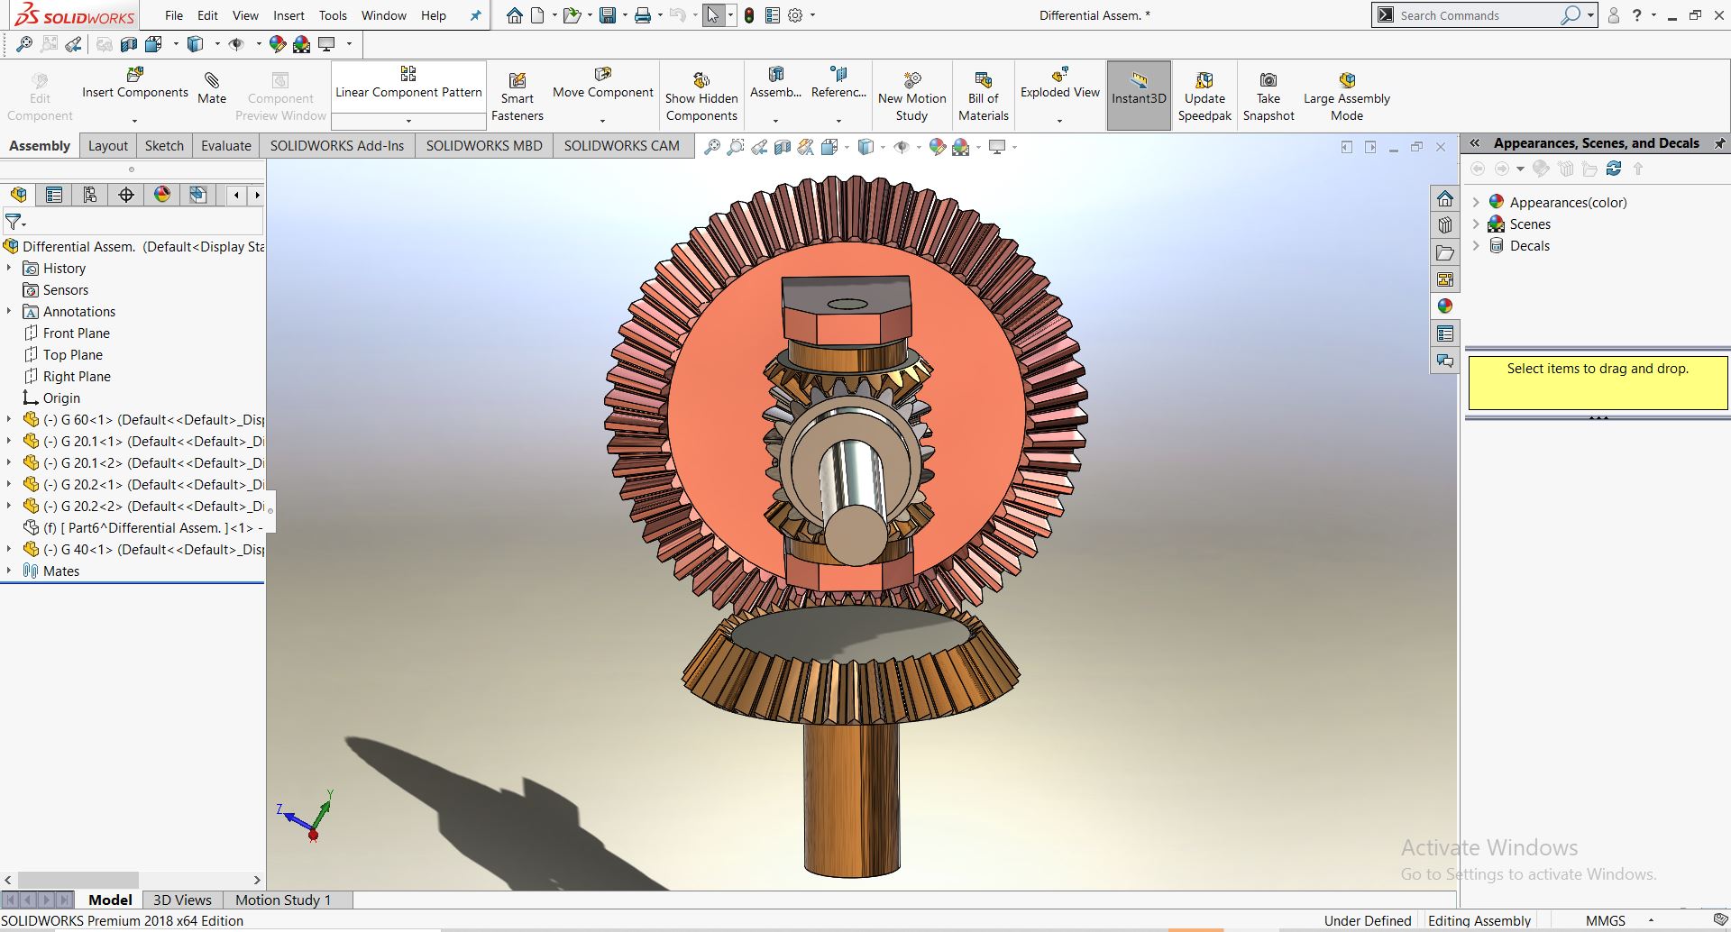Expand the History node in the tree
The height and width of the screenshot is (932, 1731).
9,268
